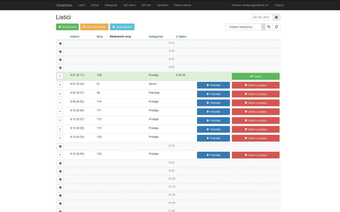Image resolution: width=340 pixels, height=212 pixels.
Task: Click Početak for ticket 61
Action: [x=213, y=85]
